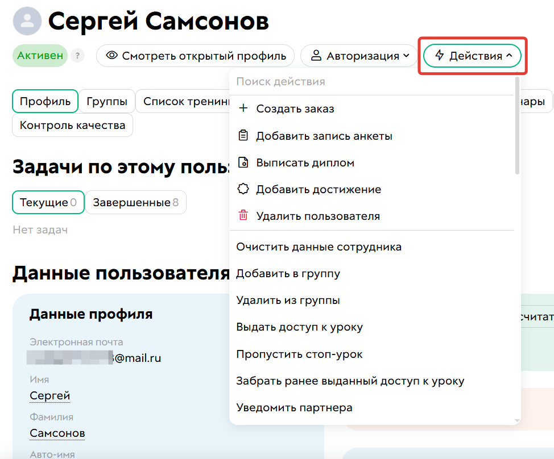Click the plus icon next to Создать заказ

243,107
